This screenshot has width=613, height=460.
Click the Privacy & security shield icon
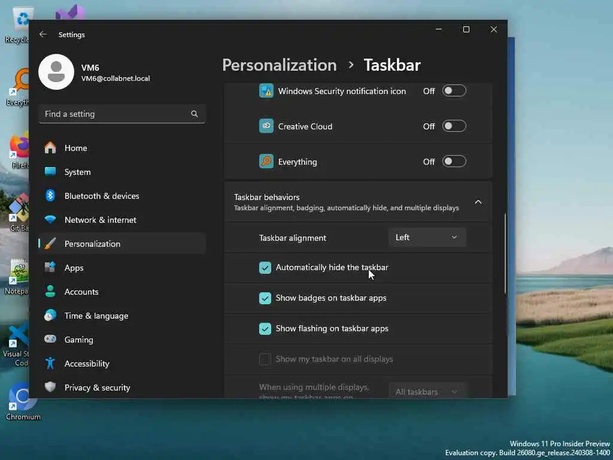click(x=50, y=387)
